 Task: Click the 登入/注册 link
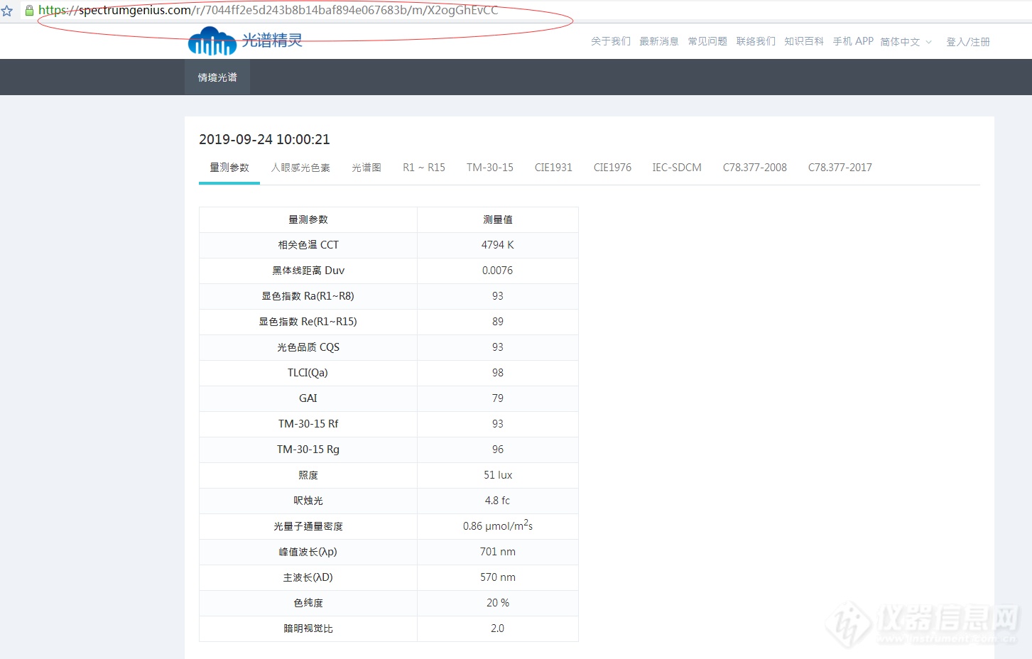tap(968, 42)
